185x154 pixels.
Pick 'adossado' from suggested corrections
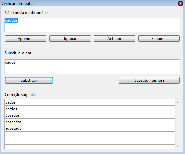[x=89, y=128]
